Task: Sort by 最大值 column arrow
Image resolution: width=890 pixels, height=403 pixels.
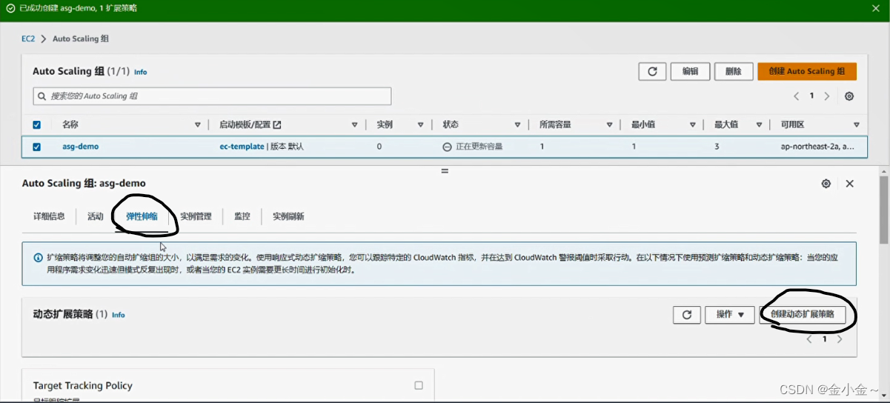Action: [x=759, y=125]
